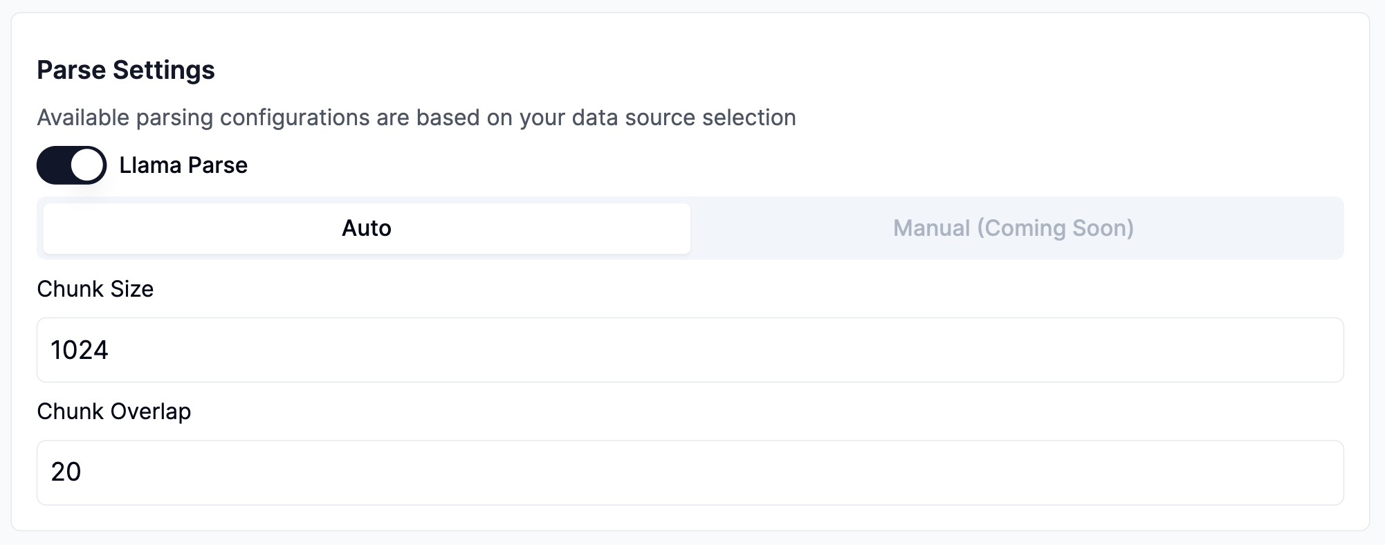Click the Chunk Overlap label
Viewport: 1385px width, 545px height.
(x=115, y=412)
